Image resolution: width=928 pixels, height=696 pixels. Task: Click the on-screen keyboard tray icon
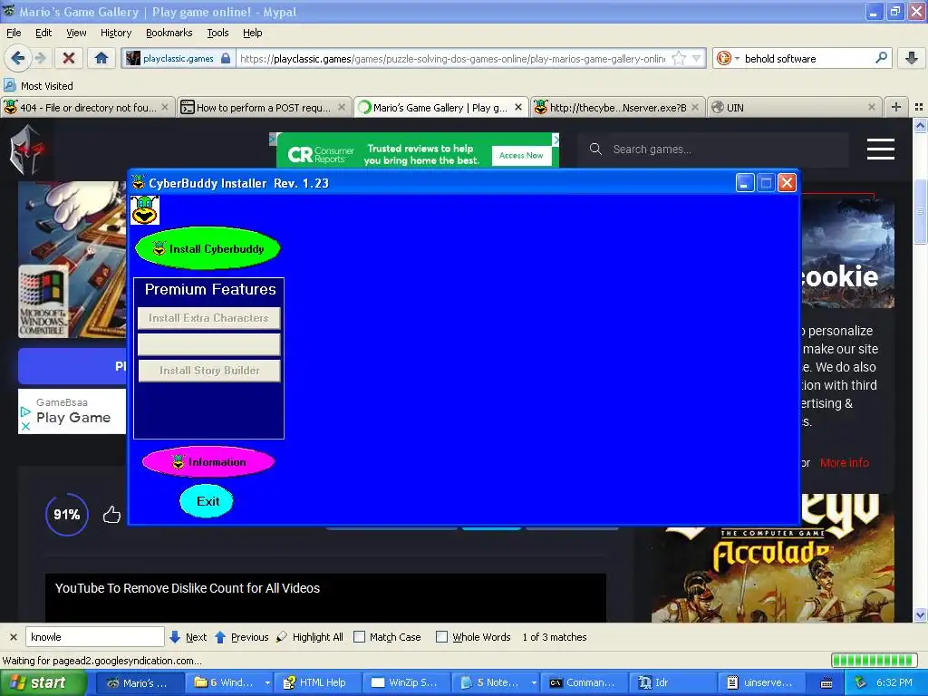pyautogui.click(x=826, y=683)
